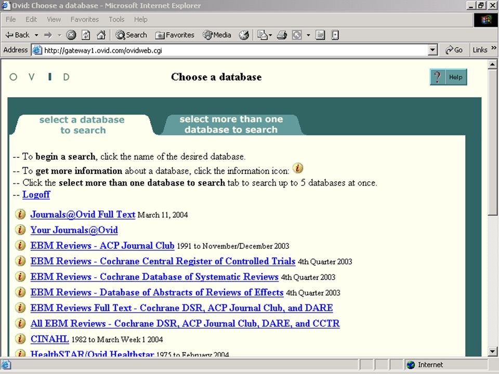Open the Help menu in the menu bar

tap(141, 19)
